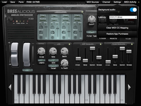Click the Amp Envelope LED indicator
Image resolution: width=141 pixels, height=106 pixels.
[x=101, y=44]
